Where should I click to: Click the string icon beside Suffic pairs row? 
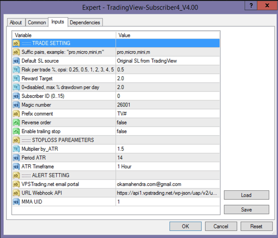16,52
